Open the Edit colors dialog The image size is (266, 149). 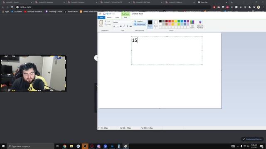[x=192, y=24]
